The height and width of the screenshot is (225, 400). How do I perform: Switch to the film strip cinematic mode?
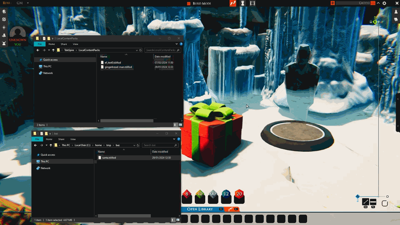pos(252,3)
